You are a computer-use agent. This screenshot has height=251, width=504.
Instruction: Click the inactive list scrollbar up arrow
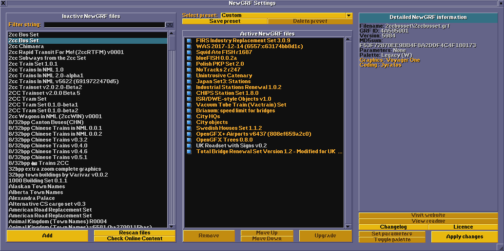172,33
